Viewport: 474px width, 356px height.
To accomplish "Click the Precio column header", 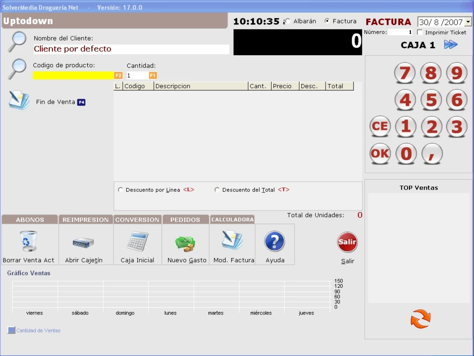I will [285, 86].
